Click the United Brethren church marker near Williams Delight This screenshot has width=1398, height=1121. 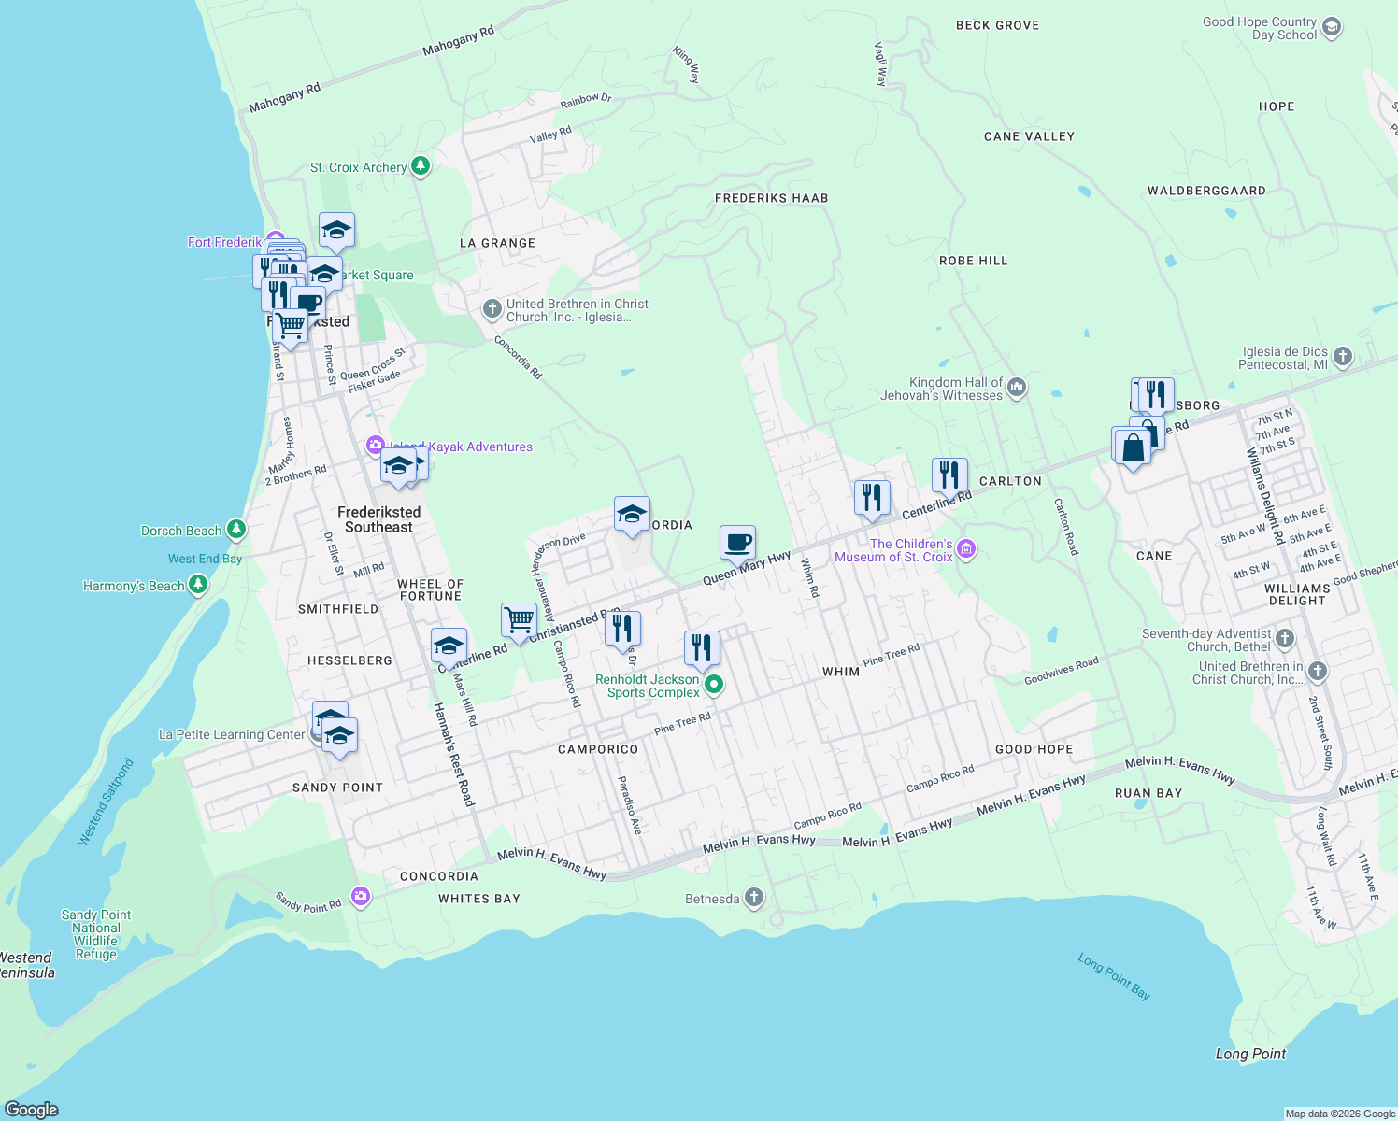click(x=1318, y=671)
